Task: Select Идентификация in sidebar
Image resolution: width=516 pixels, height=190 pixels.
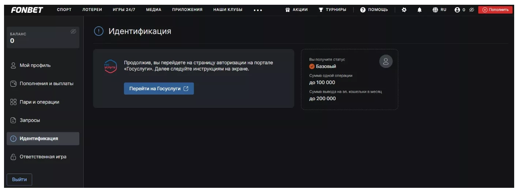Action: click(x=43, y=138)
